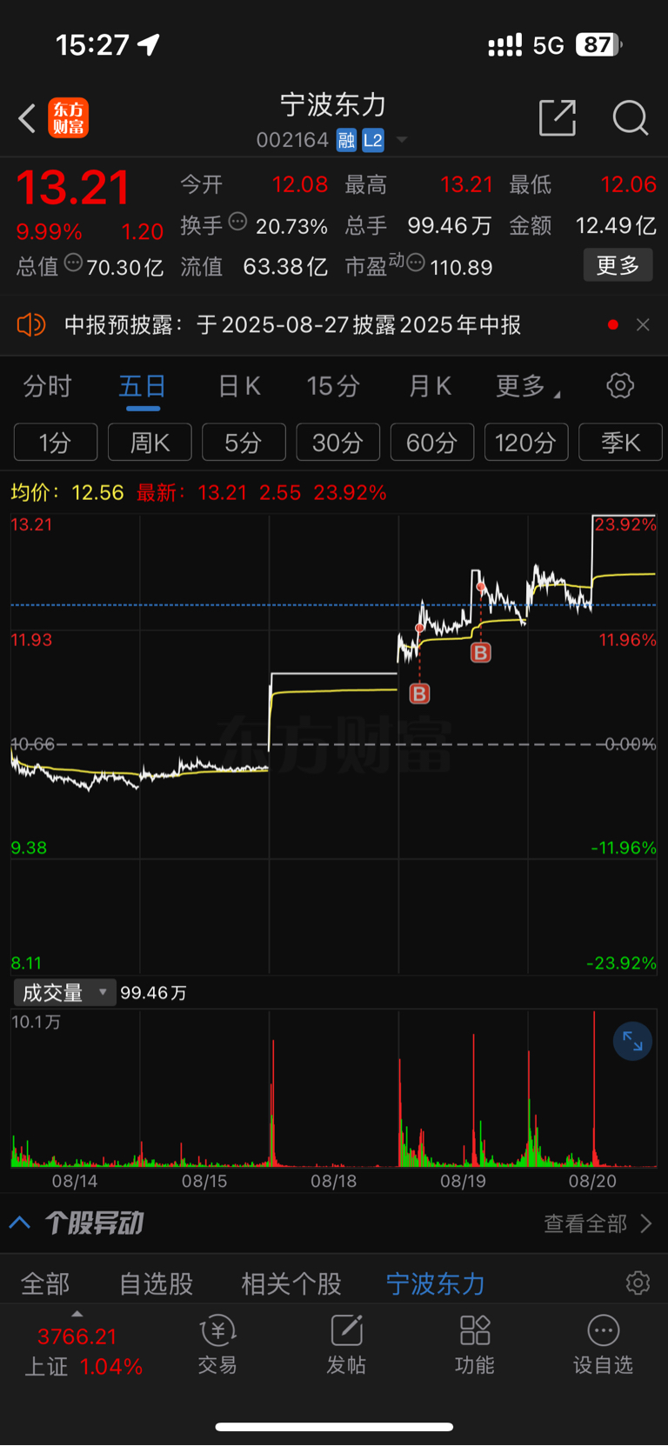Select the 60分 period button
Screen dimensions: 668x1446
pyautogui.click(x=432, y=443)
